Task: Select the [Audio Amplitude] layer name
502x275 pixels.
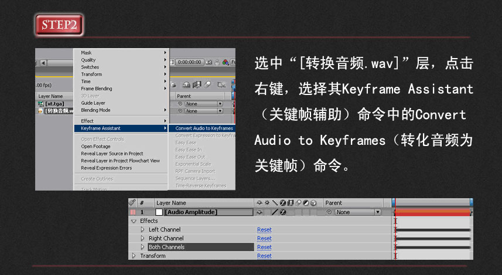Action: click(191, 212)
